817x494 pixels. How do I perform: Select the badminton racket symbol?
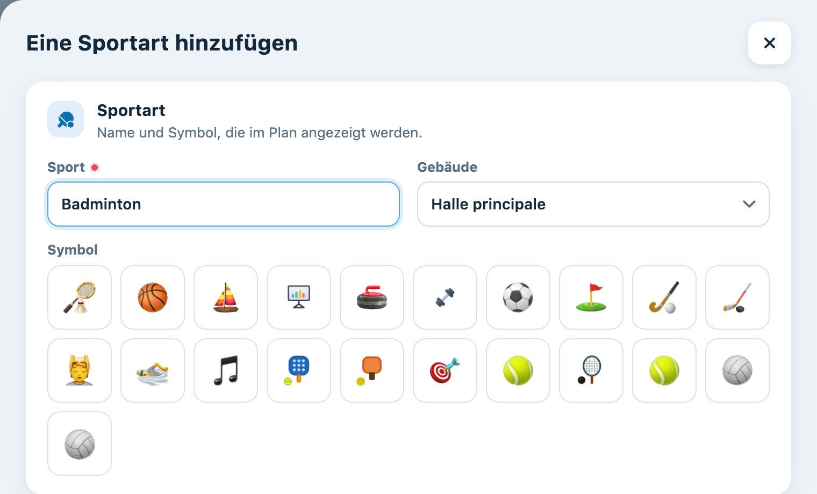(x=80, y=297)
